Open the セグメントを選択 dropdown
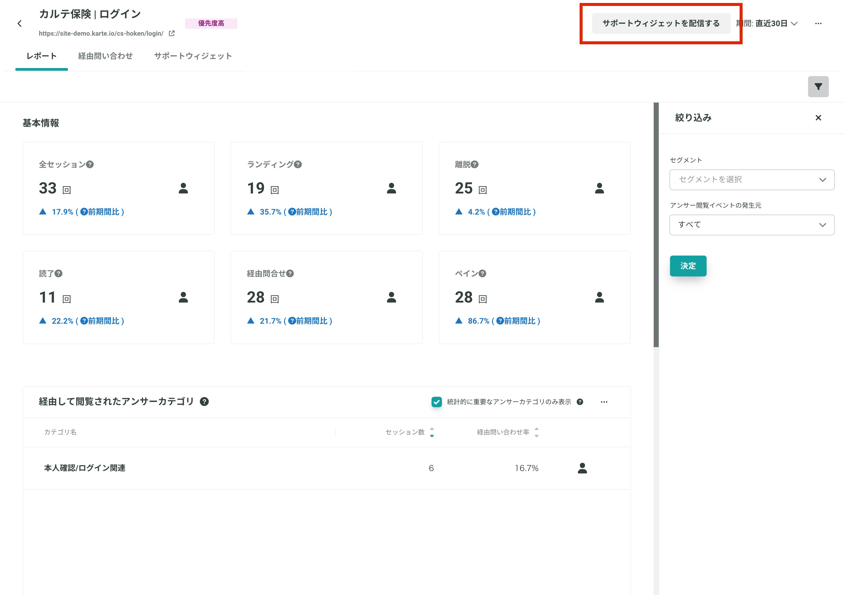Image resolution: width=844 pixels, height=595 pixels. tap(752, 180)
